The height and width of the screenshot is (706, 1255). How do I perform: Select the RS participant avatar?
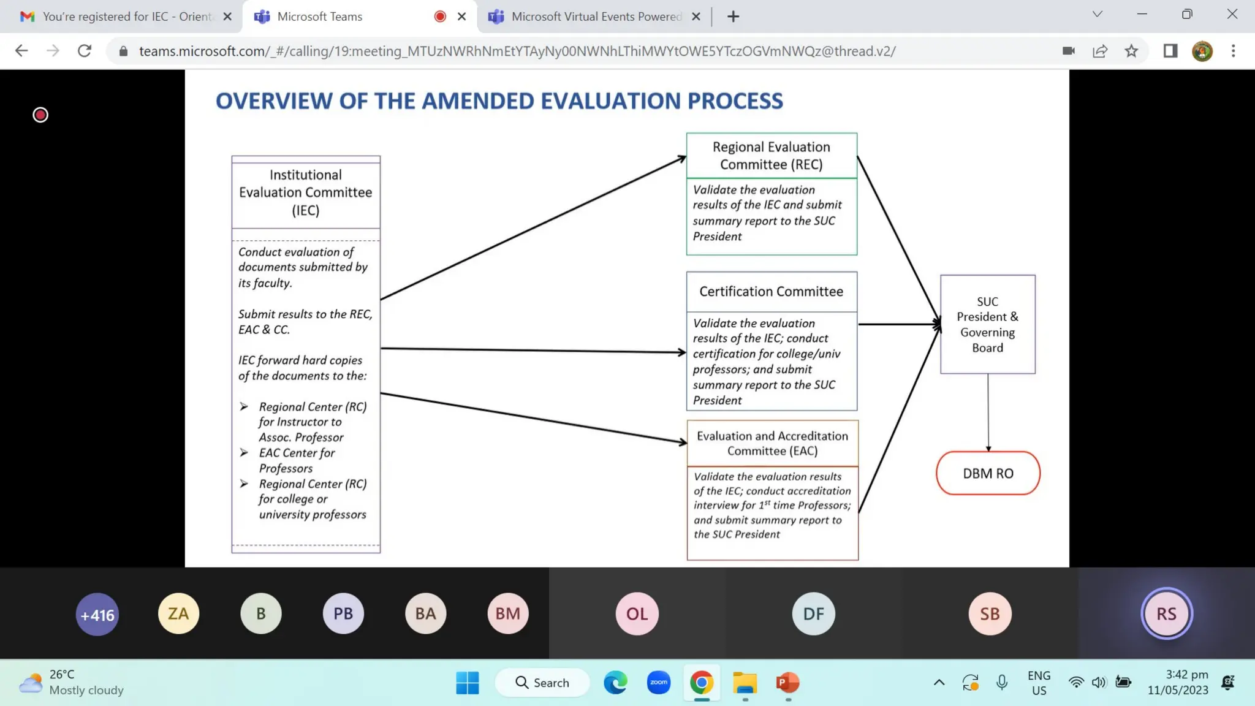tap(1166, 613)
